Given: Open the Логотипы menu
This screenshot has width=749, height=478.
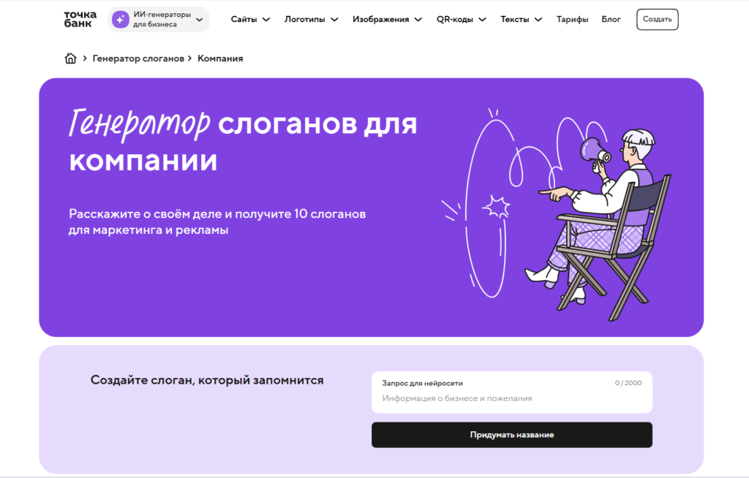Looking at the screenshot, I should point(304,20).
